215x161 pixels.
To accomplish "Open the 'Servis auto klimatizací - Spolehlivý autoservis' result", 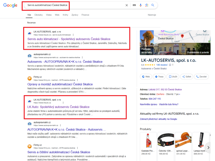I will tap(69, 39).
